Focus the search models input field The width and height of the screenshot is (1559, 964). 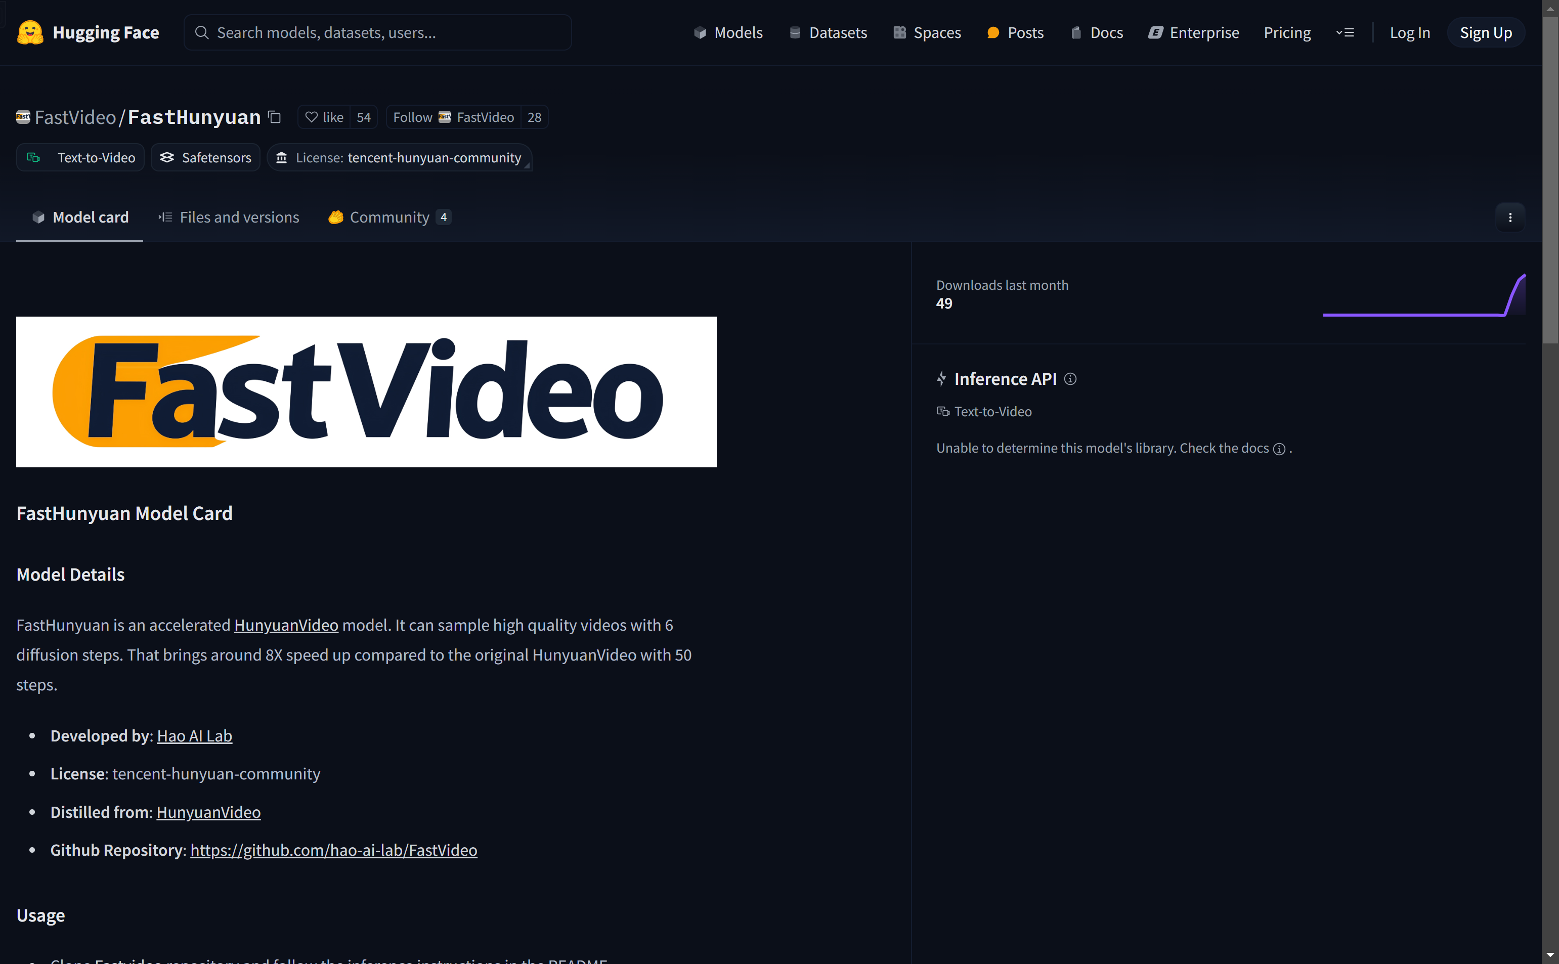pos(377,32)
